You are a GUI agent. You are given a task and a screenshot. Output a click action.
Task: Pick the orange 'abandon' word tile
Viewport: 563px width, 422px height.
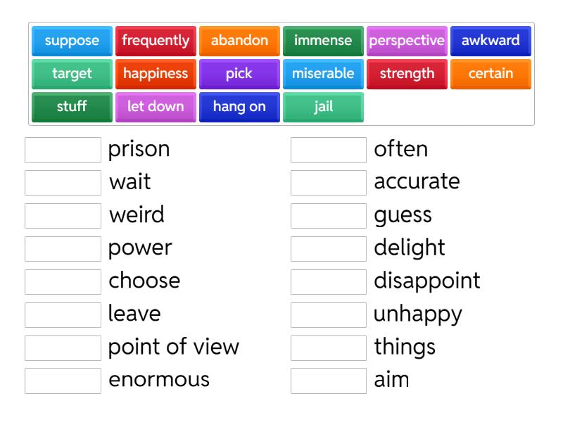tap(239, 41)
